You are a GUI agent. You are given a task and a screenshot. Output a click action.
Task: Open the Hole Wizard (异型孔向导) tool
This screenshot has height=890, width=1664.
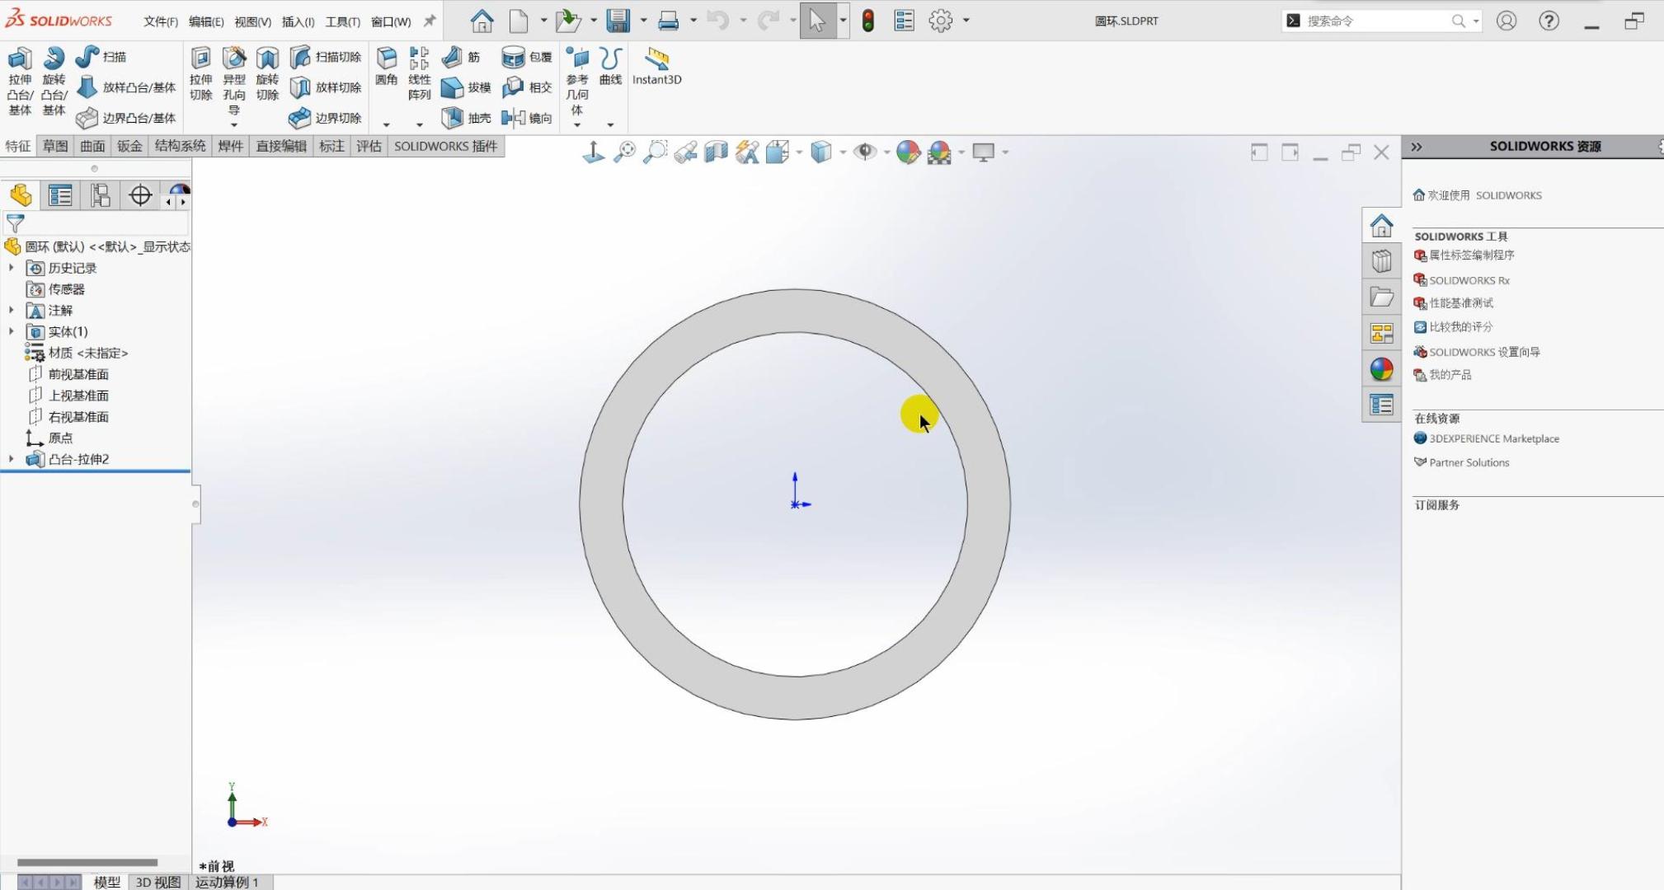point(234,59)
